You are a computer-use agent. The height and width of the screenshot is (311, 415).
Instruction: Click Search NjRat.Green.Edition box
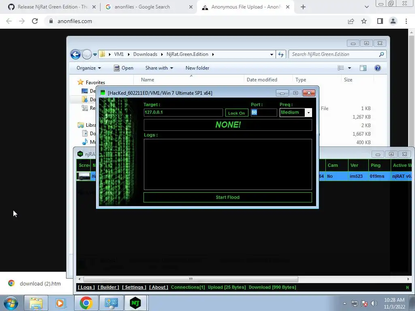338,54
